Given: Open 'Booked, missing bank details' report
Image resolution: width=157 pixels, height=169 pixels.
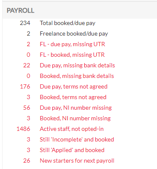Looking at the screenshot, I should point(77,76).
